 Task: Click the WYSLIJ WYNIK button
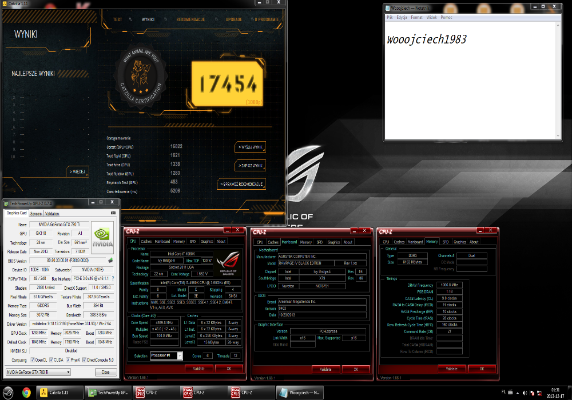tap(251, 147)
